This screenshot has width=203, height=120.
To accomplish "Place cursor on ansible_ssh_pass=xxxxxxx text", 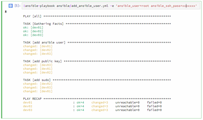I will pyautogui.click(x=173, y=6).
